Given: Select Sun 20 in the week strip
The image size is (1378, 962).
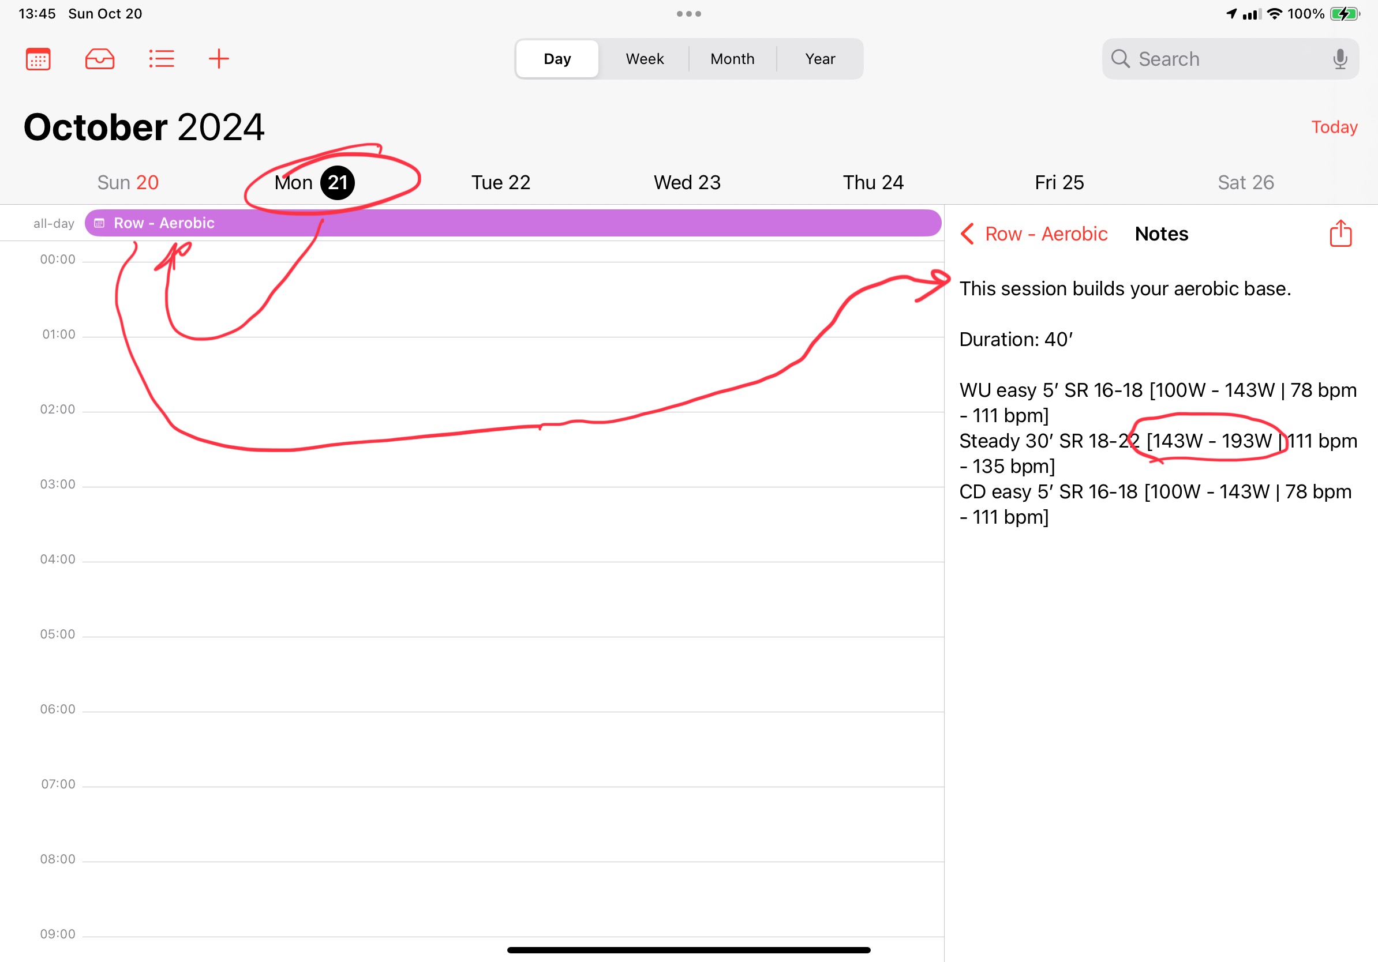Looking at the screenshot, I should coord(128,182).
